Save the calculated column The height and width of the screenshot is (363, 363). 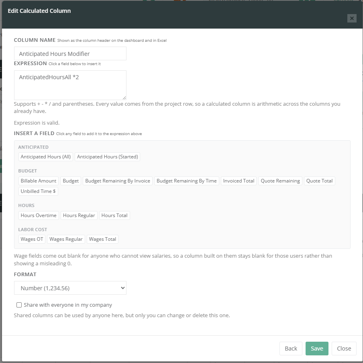pyautogui.click(x=317, y=349)
